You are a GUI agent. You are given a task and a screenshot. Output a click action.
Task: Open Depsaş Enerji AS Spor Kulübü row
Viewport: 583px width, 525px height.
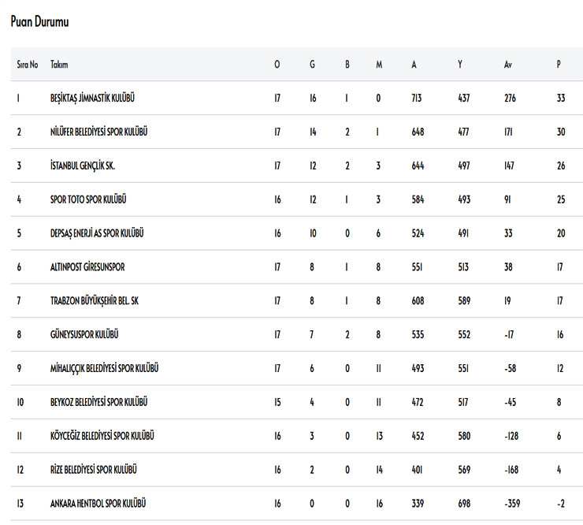97,233
